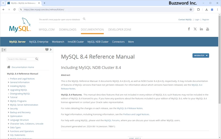Open the version 8.4 dropdown

point(201,56)
